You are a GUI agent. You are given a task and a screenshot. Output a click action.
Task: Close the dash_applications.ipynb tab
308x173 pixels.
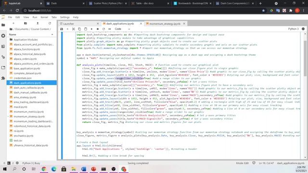(x=141, y=24)
